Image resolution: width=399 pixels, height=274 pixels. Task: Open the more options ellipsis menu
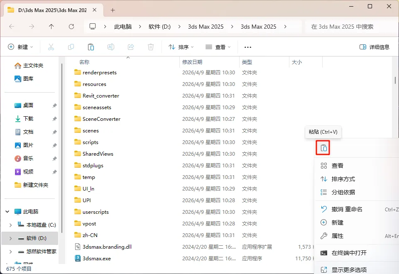[x=247, y=47]
